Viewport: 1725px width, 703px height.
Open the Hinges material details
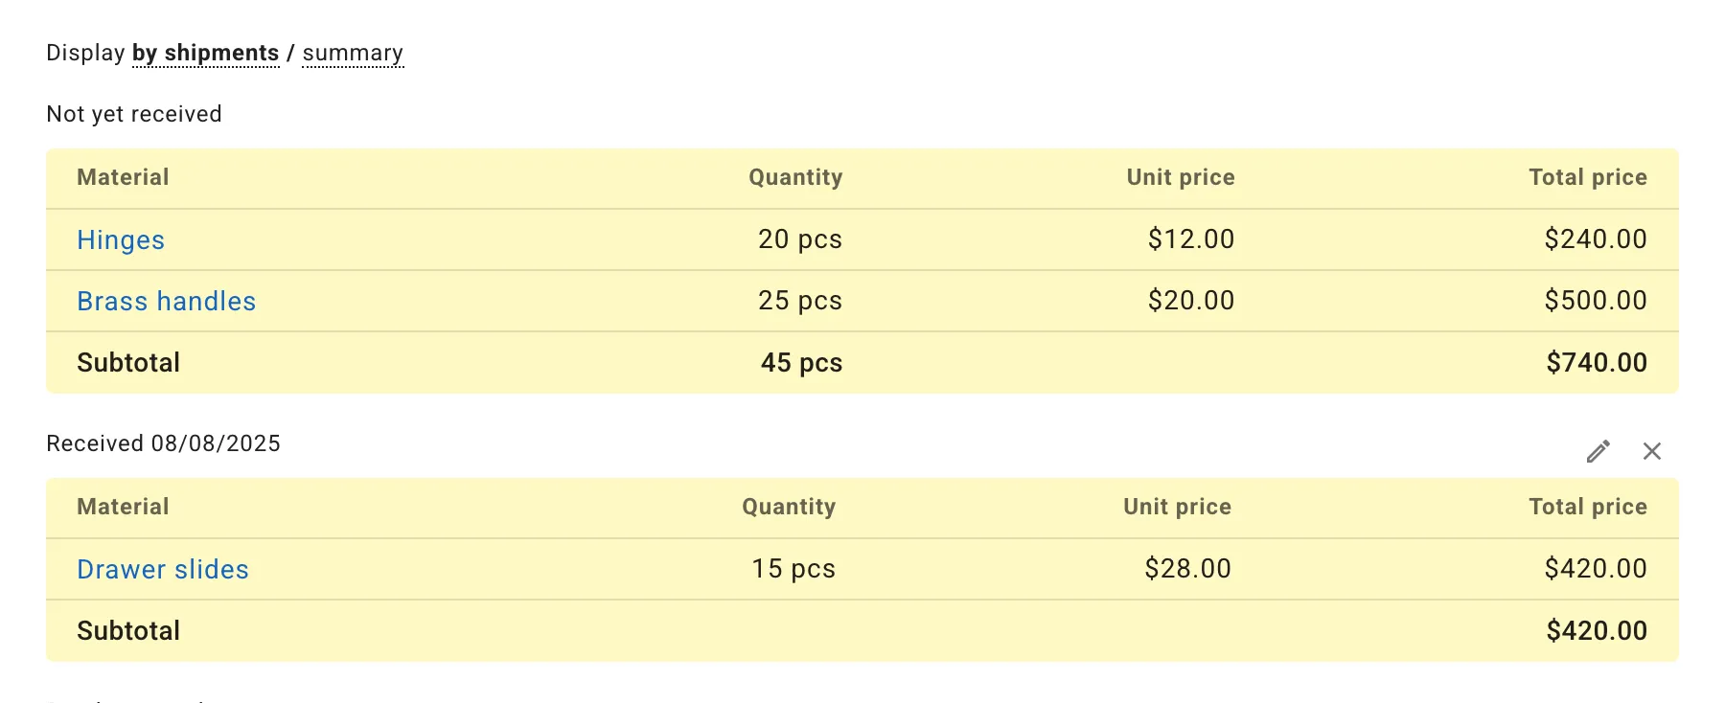[120, 239]
